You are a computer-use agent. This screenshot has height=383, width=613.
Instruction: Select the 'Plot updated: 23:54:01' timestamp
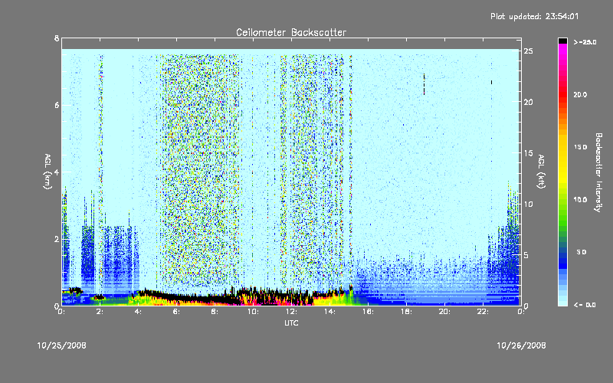coord(534,16)
